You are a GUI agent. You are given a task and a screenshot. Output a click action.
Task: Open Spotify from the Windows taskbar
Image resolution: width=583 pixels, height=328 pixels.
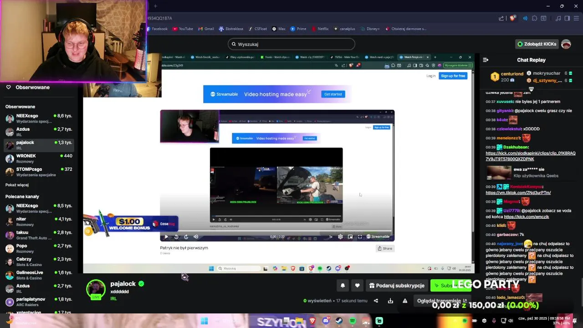(x=353, y=321)
